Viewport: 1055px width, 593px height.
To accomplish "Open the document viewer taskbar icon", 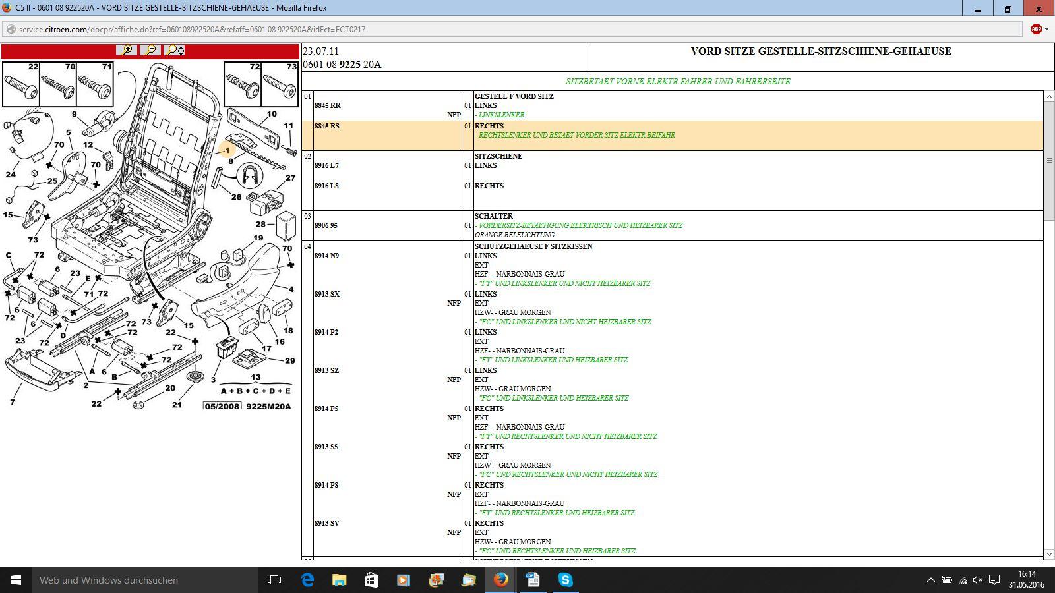I will point(533,580).
